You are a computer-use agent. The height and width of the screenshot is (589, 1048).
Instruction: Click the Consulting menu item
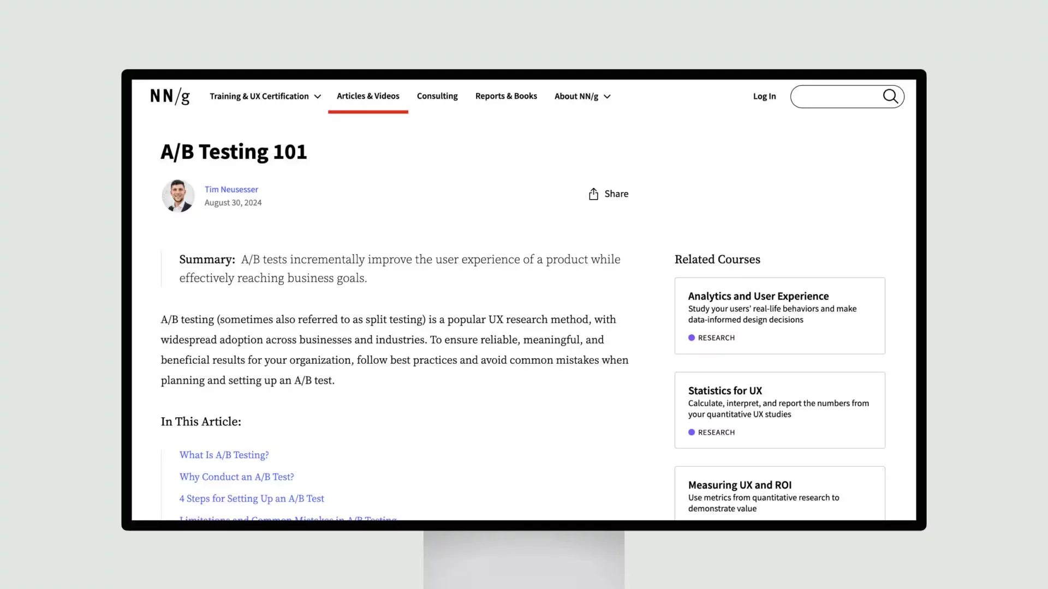438,95
